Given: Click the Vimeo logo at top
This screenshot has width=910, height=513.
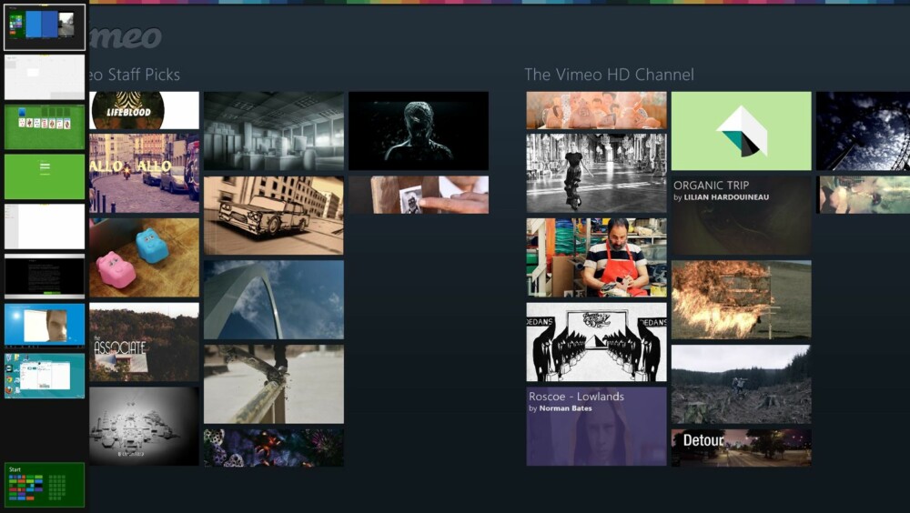Looking at the screenshot, I should pyautogui.click(x=126, y=37).
